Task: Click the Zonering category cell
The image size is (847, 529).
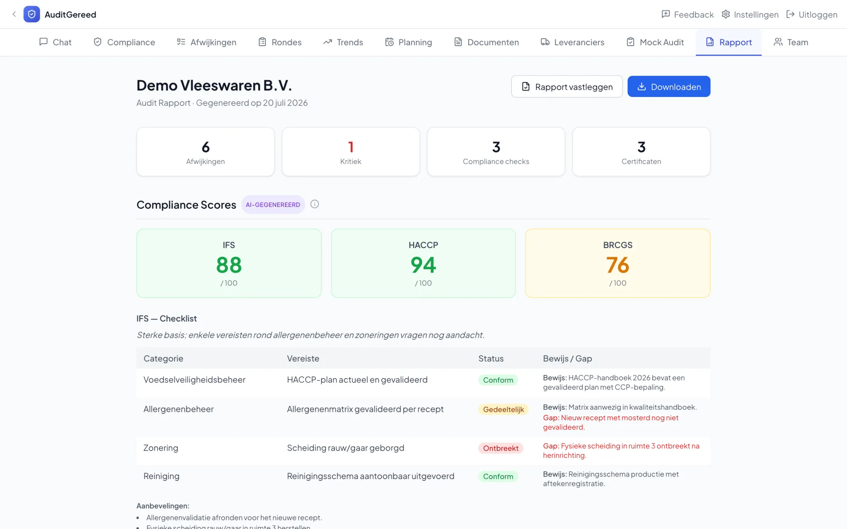Action: [x=161, y=448]
